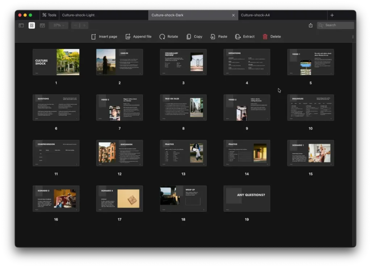371x267 pixels.
Task: Switch to Culture-shock-A4 tab
Action: 255,15
